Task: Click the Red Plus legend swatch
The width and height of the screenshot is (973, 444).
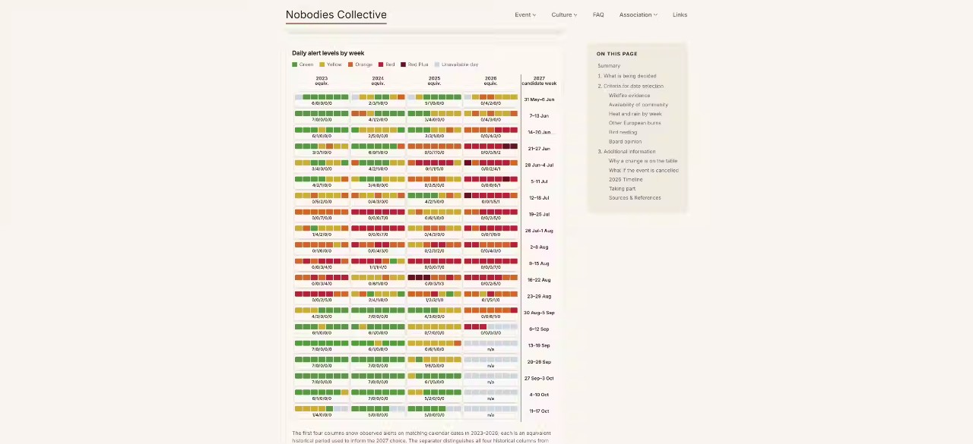Action: click(x=404, y=65)
